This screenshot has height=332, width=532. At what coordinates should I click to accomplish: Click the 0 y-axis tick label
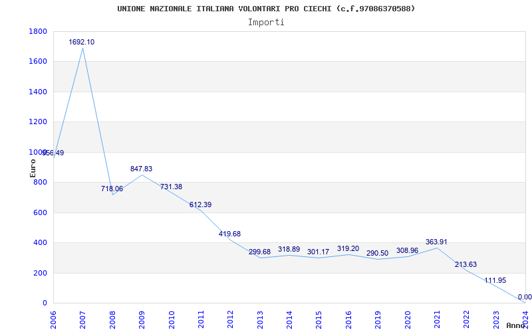tap(45, 303)
